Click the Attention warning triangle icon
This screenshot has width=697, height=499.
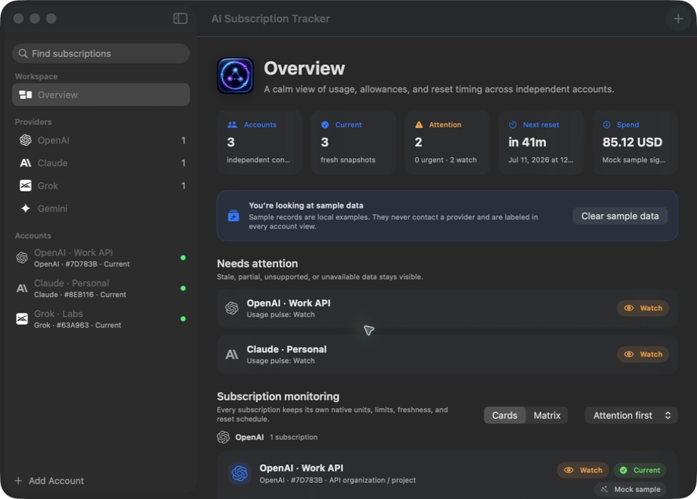419,125
